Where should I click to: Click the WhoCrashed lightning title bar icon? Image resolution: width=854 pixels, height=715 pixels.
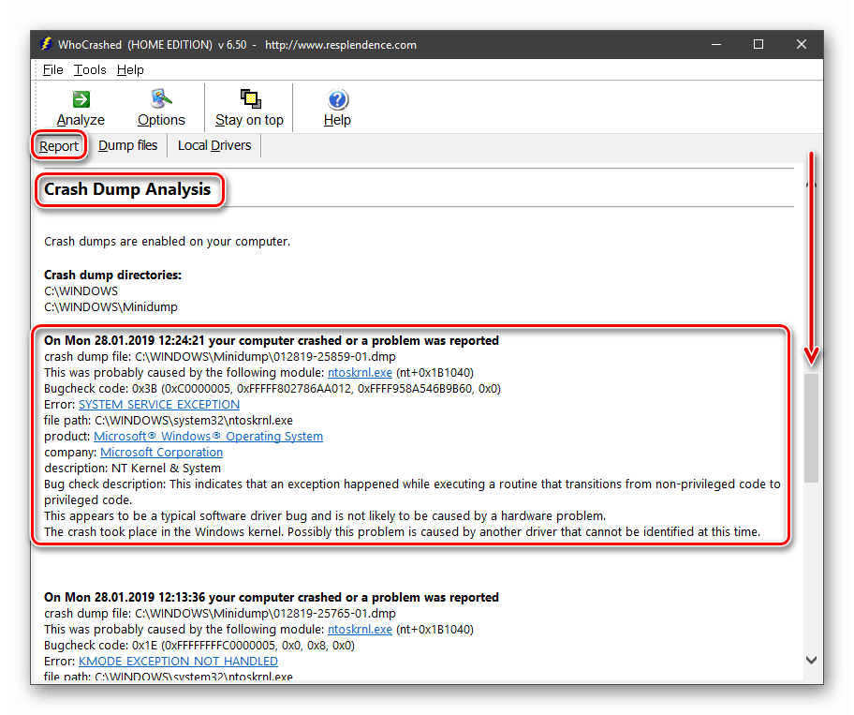pyautogui.click(x=46, y=44)
